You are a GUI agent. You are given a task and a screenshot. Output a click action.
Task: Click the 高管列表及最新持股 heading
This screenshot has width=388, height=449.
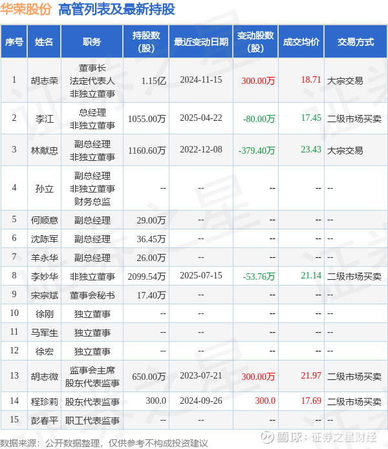[x=116, y=9]
